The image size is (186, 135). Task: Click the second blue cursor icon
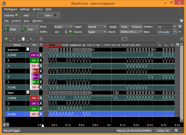(166, 45)
